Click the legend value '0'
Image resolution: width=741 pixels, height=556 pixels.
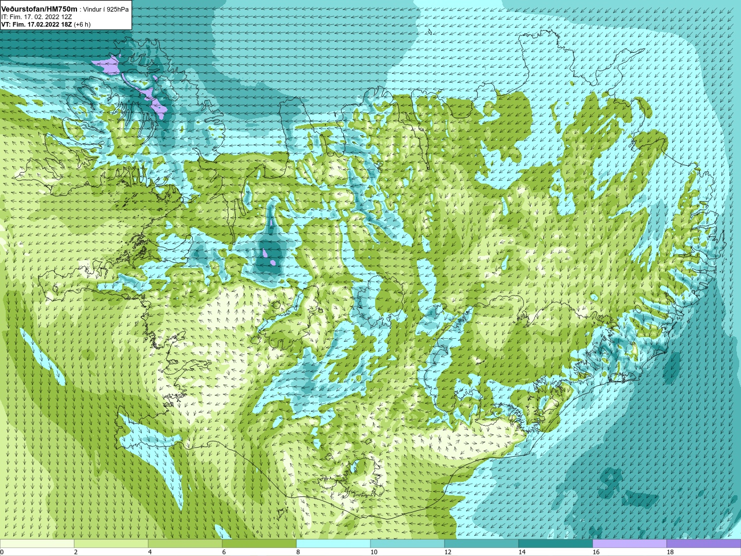(2, 553)
